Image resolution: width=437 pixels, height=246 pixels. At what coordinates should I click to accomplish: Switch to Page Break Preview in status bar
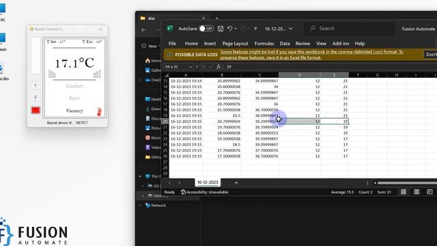[x=429, y=192]
